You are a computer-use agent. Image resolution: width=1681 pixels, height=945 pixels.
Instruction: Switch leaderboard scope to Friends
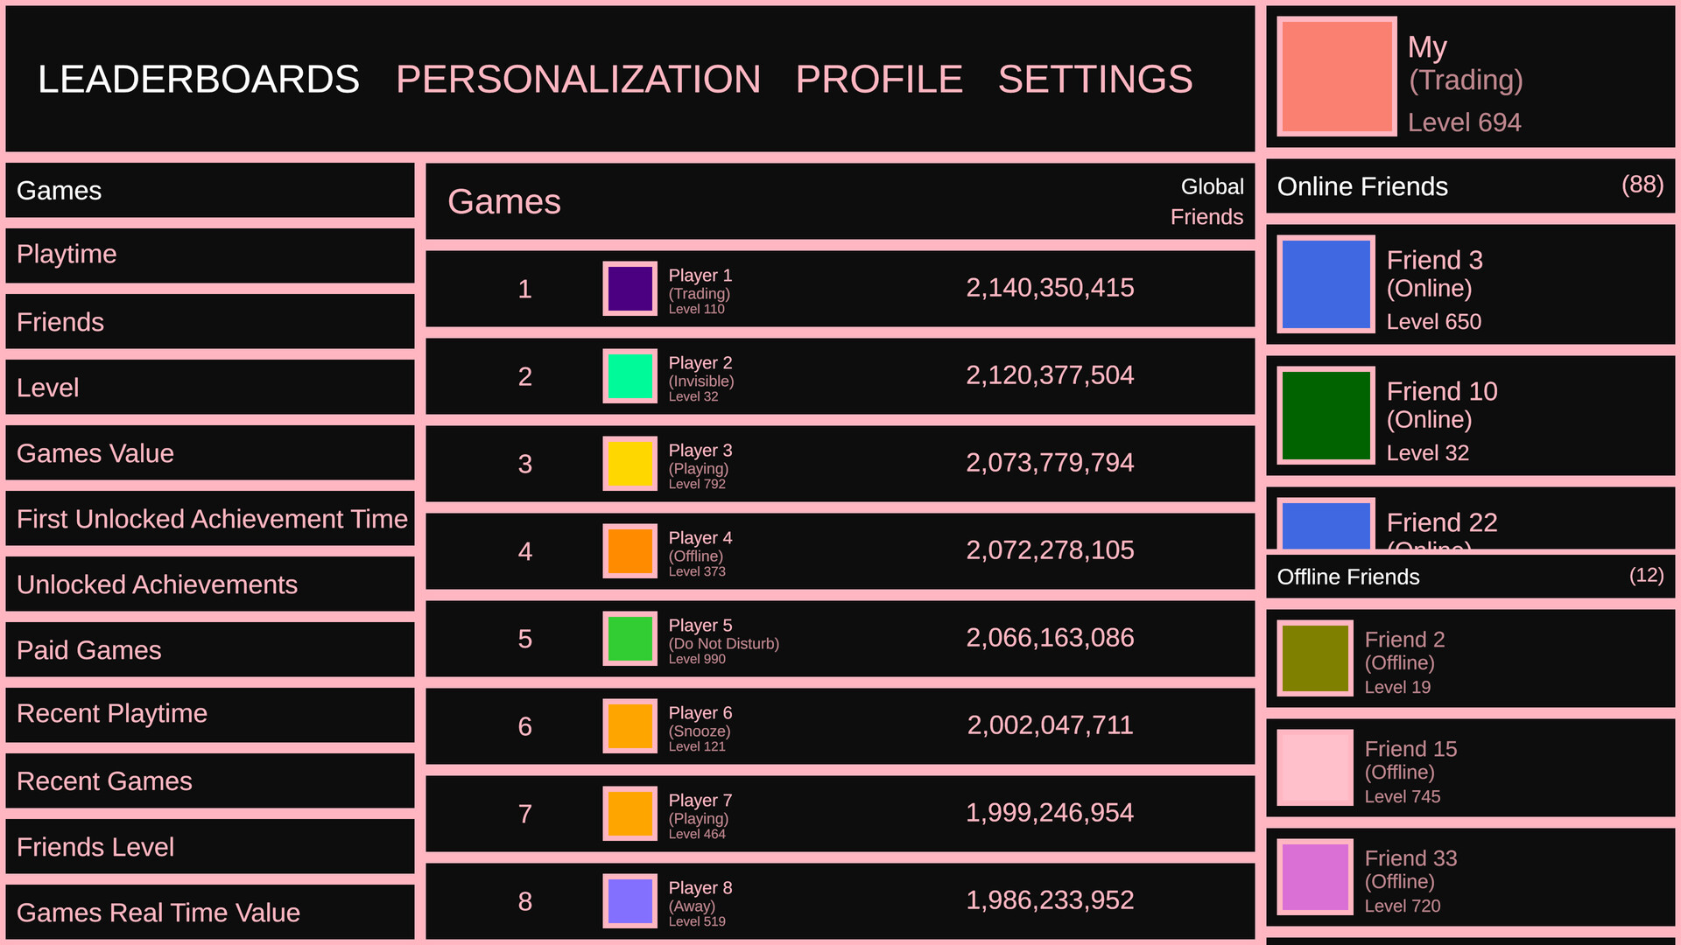(1206, 217)
